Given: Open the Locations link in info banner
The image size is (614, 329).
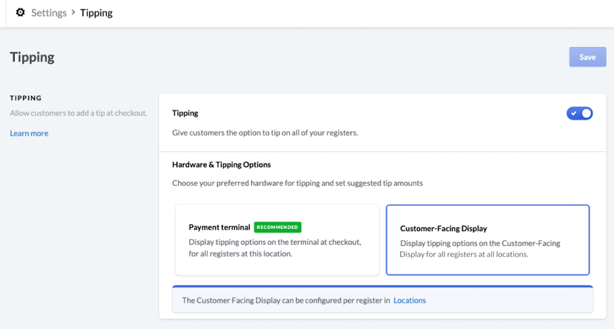Looking at the screenshot, I should coord(410,301).
